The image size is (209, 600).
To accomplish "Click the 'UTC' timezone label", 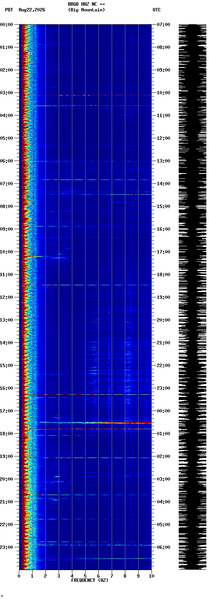I will [x=157, y=10].
